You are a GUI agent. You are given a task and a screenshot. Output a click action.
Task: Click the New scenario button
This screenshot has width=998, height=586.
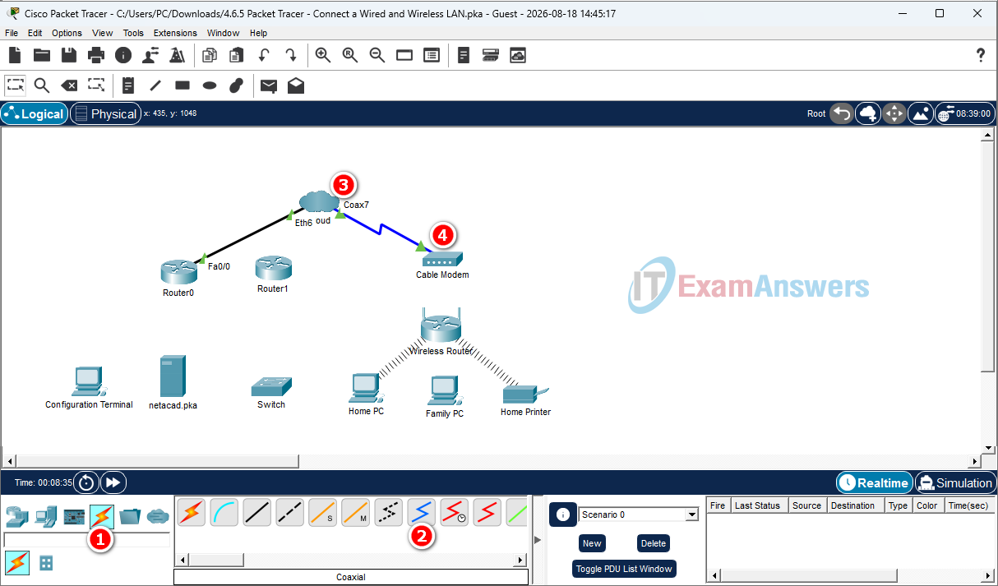click(592, 543)
